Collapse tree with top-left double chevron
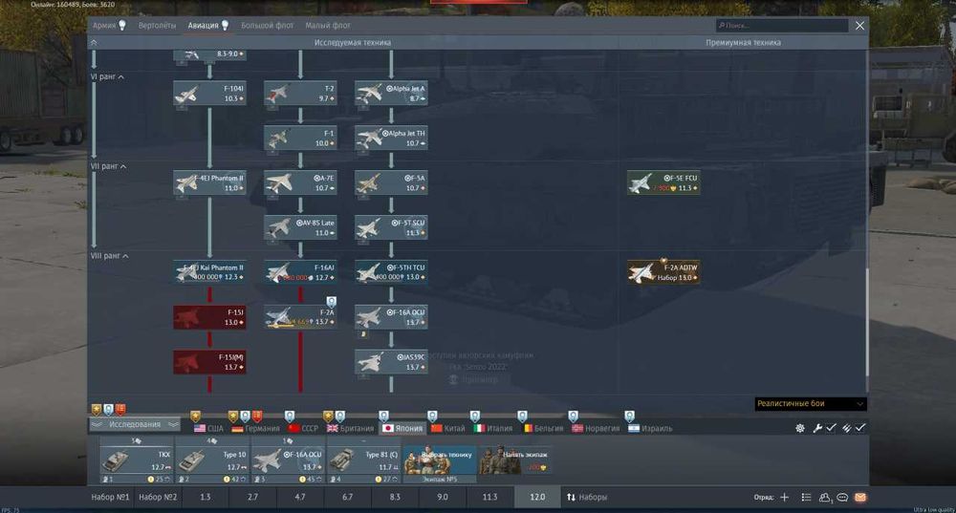This screenshot has width=956, height=513. tap(94, 43)
